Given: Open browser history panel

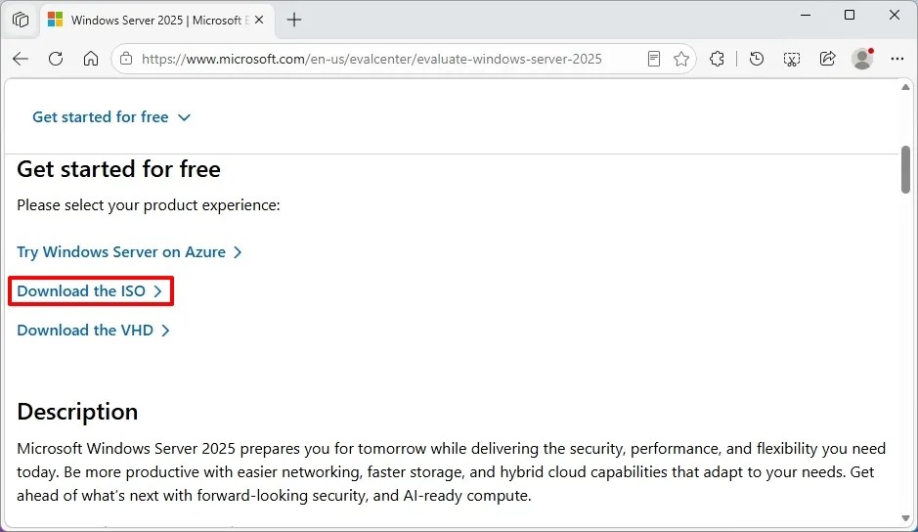Looking at the screenshot, I should tap(757, 59).
